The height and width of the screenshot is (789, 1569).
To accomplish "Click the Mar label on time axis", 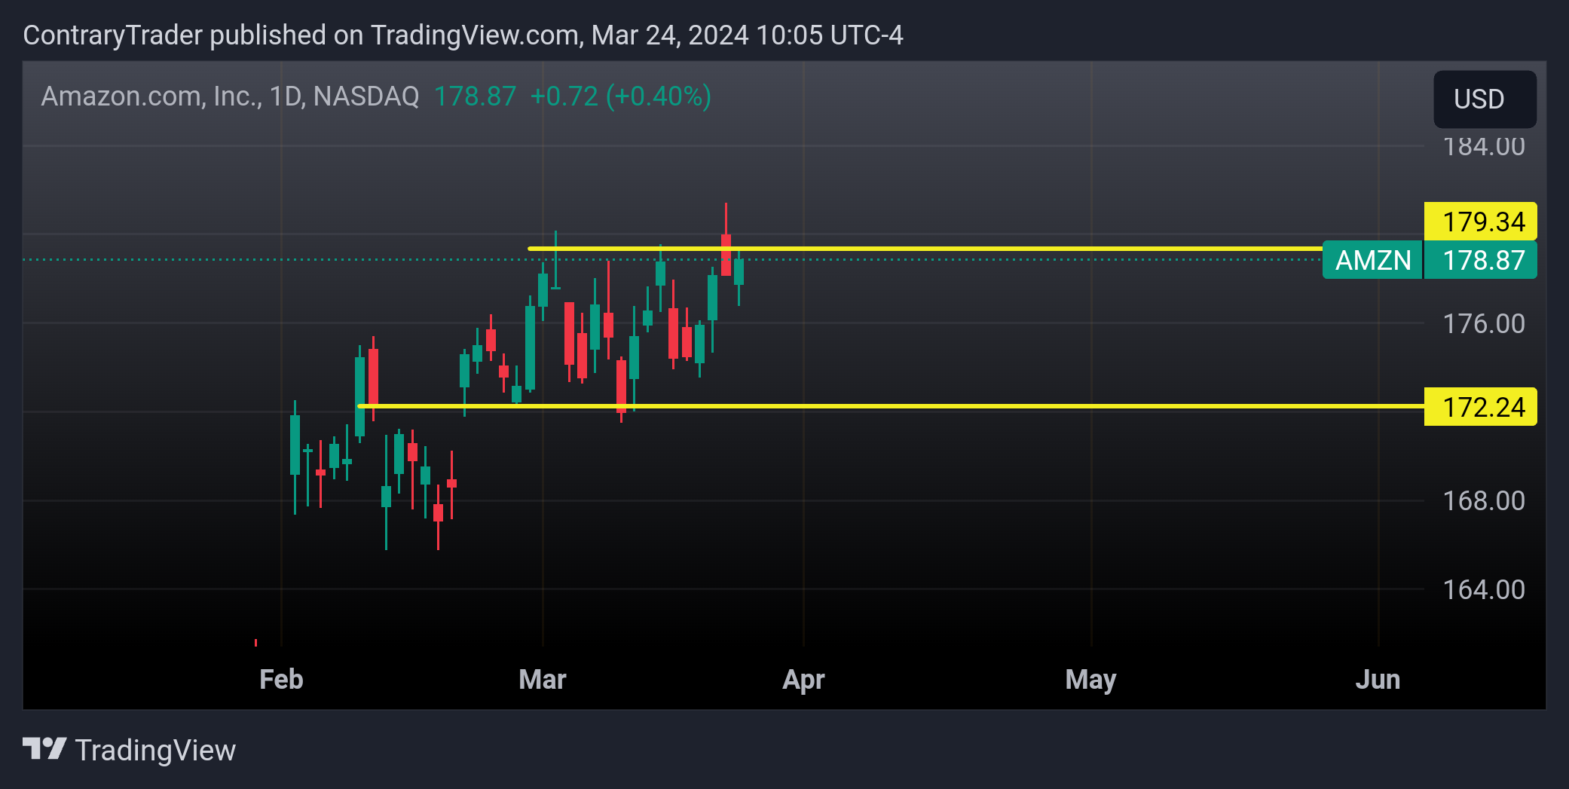I will (x=543, y=680).
